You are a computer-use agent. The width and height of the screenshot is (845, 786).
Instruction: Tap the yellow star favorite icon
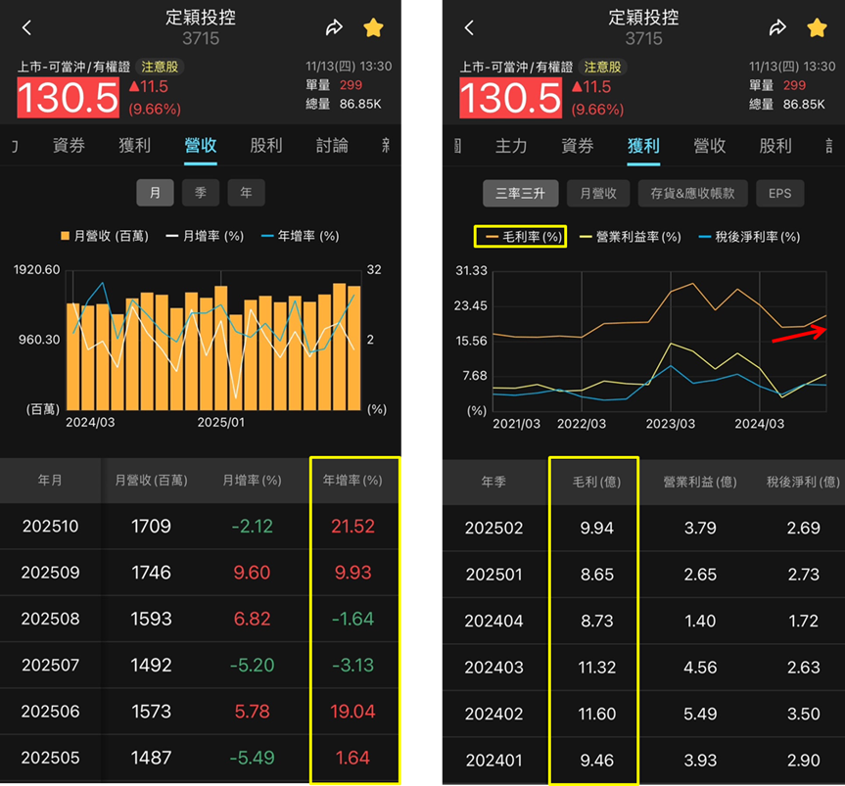[x=373, y=27]
